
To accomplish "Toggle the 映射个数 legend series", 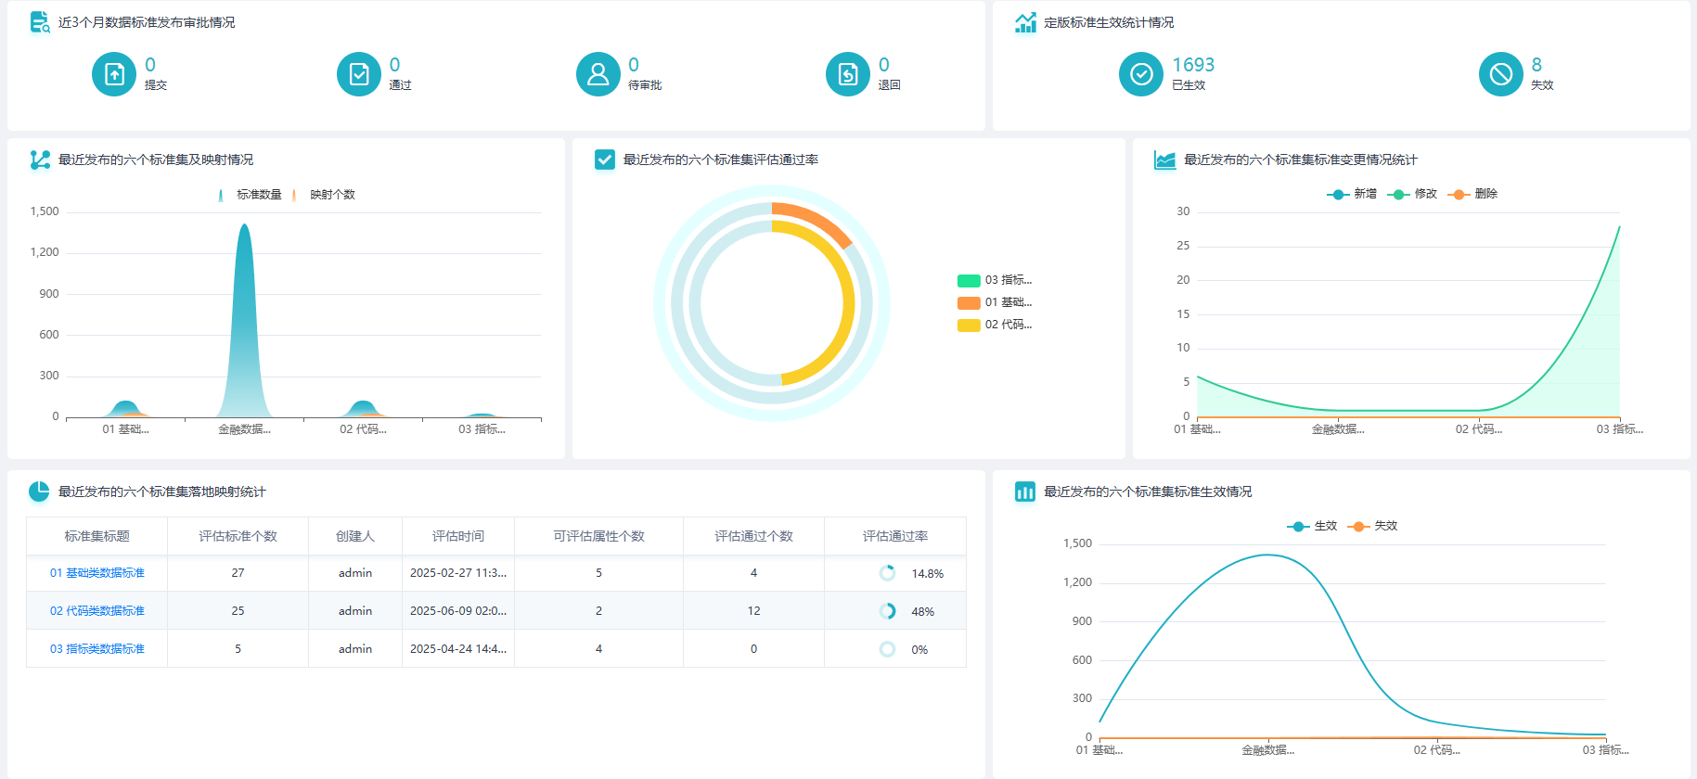I will 323,195.
